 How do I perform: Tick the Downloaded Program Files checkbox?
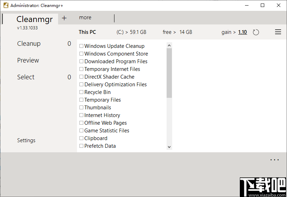(81, 61)
